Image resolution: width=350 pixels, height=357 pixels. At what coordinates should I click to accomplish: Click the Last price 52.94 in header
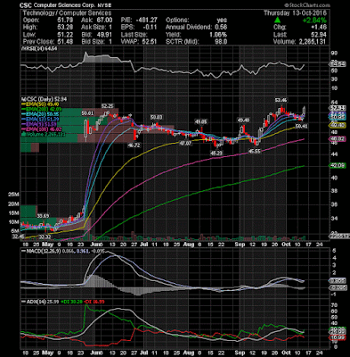click(319, 35)
